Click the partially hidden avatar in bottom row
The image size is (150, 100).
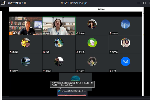click(x=75, y=78)
